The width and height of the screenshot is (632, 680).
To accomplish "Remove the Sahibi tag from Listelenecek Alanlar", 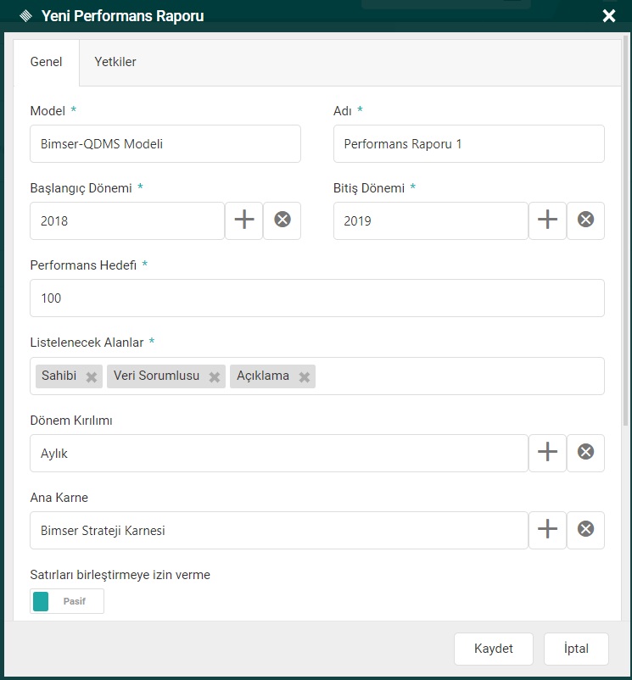I will coord(92,377).
